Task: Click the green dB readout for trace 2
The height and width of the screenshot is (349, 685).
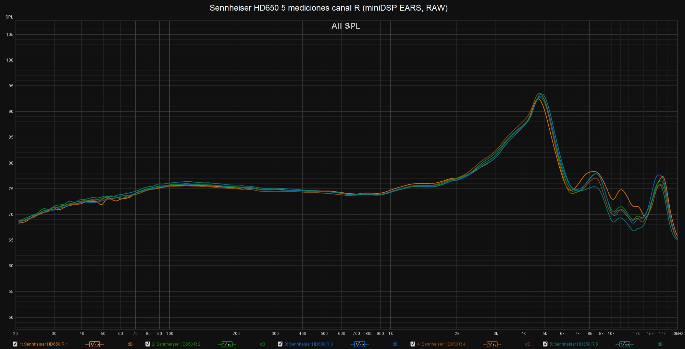Action: pos(262,344)
